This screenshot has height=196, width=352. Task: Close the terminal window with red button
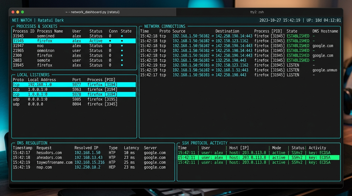click(x=13, y=12)
